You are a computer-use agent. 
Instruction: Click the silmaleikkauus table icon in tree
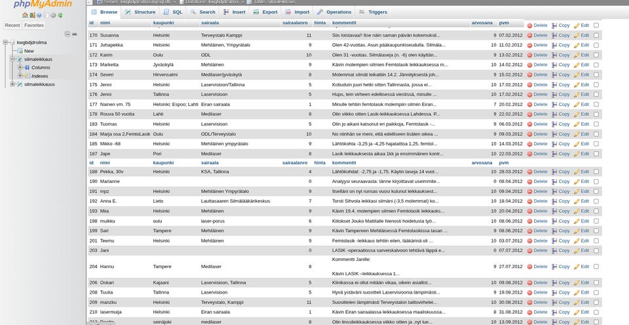coord(20,84)
